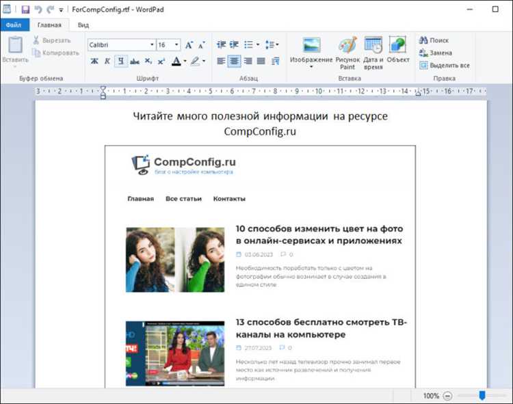513x404 pixels.
Task: Open the font color dropdown arrow
Action: [185, 61]
